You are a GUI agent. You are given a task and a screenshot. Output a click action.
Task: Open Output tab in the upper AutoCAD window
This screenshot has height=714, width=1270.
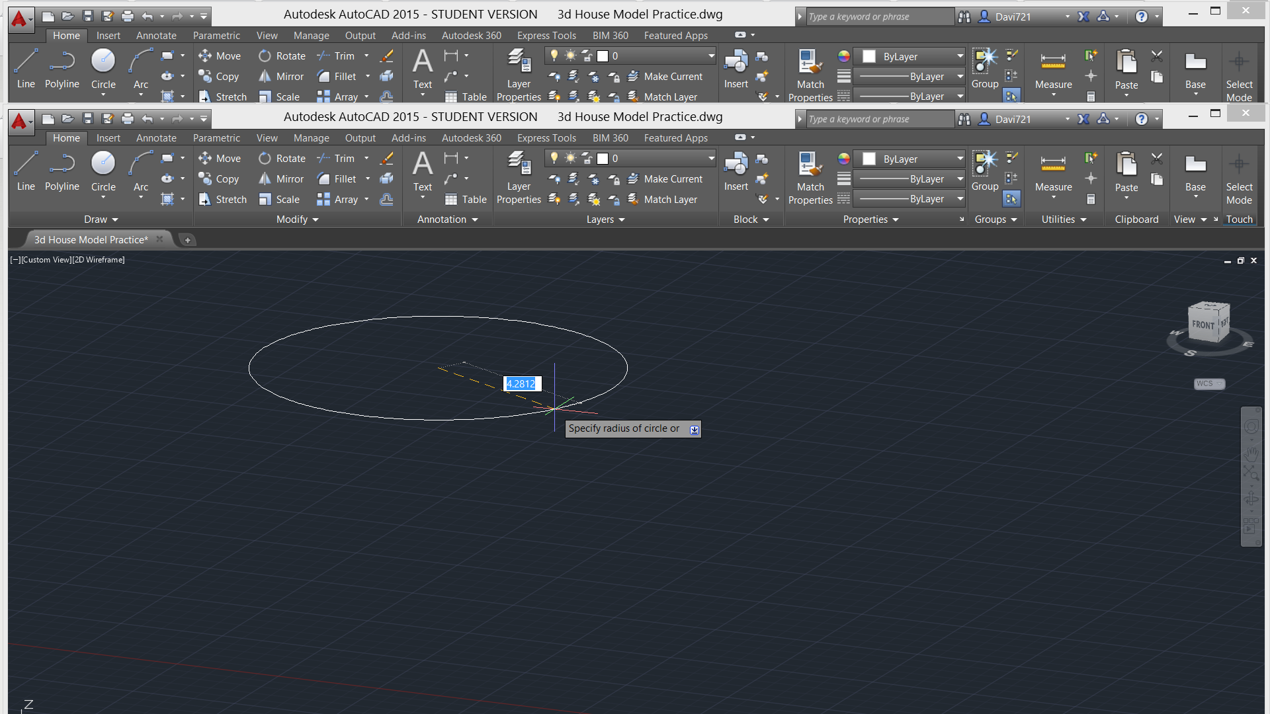pyautogui.click(x=360, y=35)
